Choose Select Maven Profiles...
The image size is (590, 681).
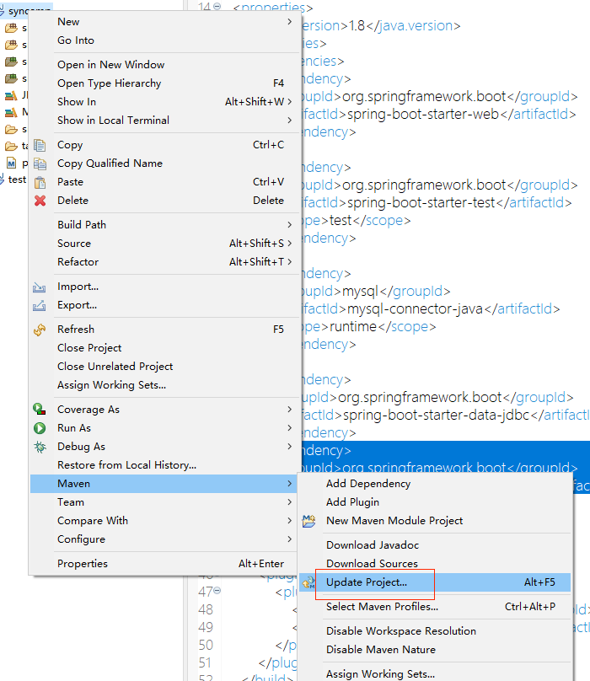pos(435,607)
